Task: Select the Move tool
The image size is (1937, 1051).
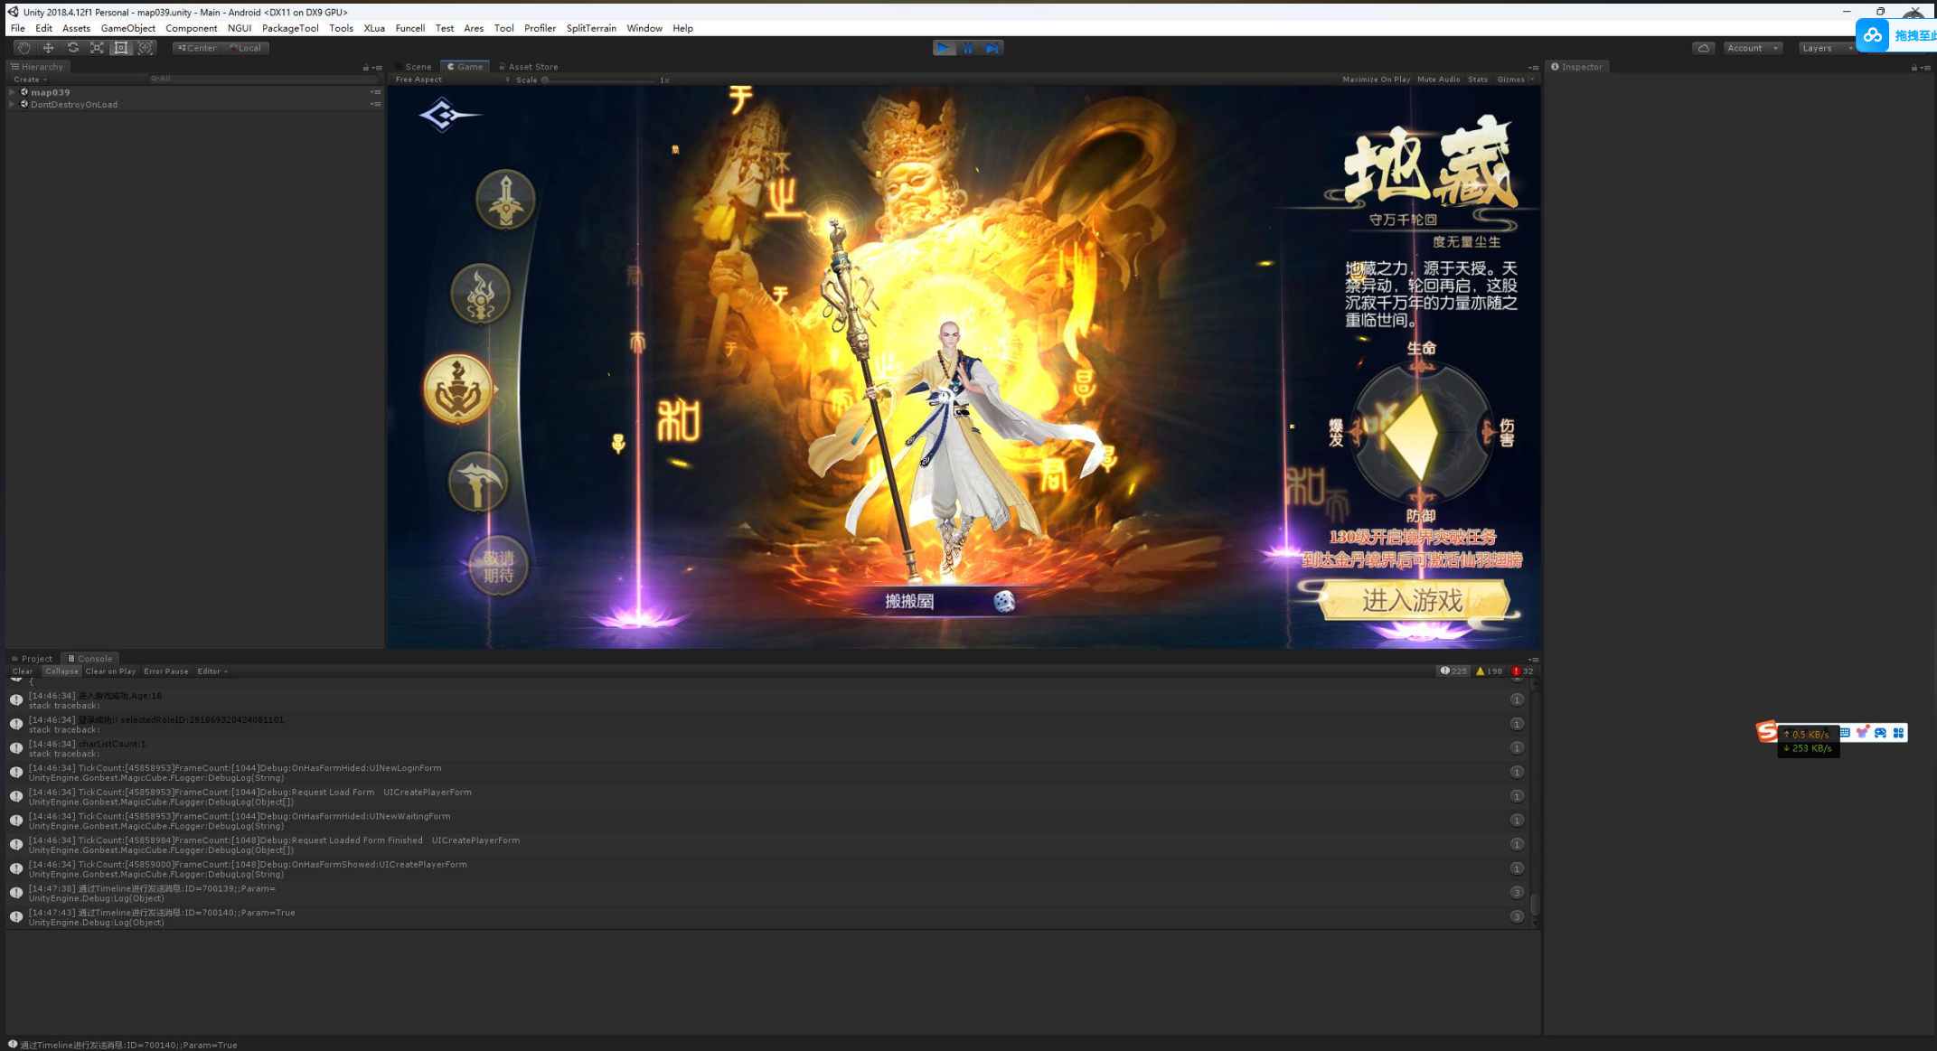Action: pyautogui.click(x=49, y=48)
